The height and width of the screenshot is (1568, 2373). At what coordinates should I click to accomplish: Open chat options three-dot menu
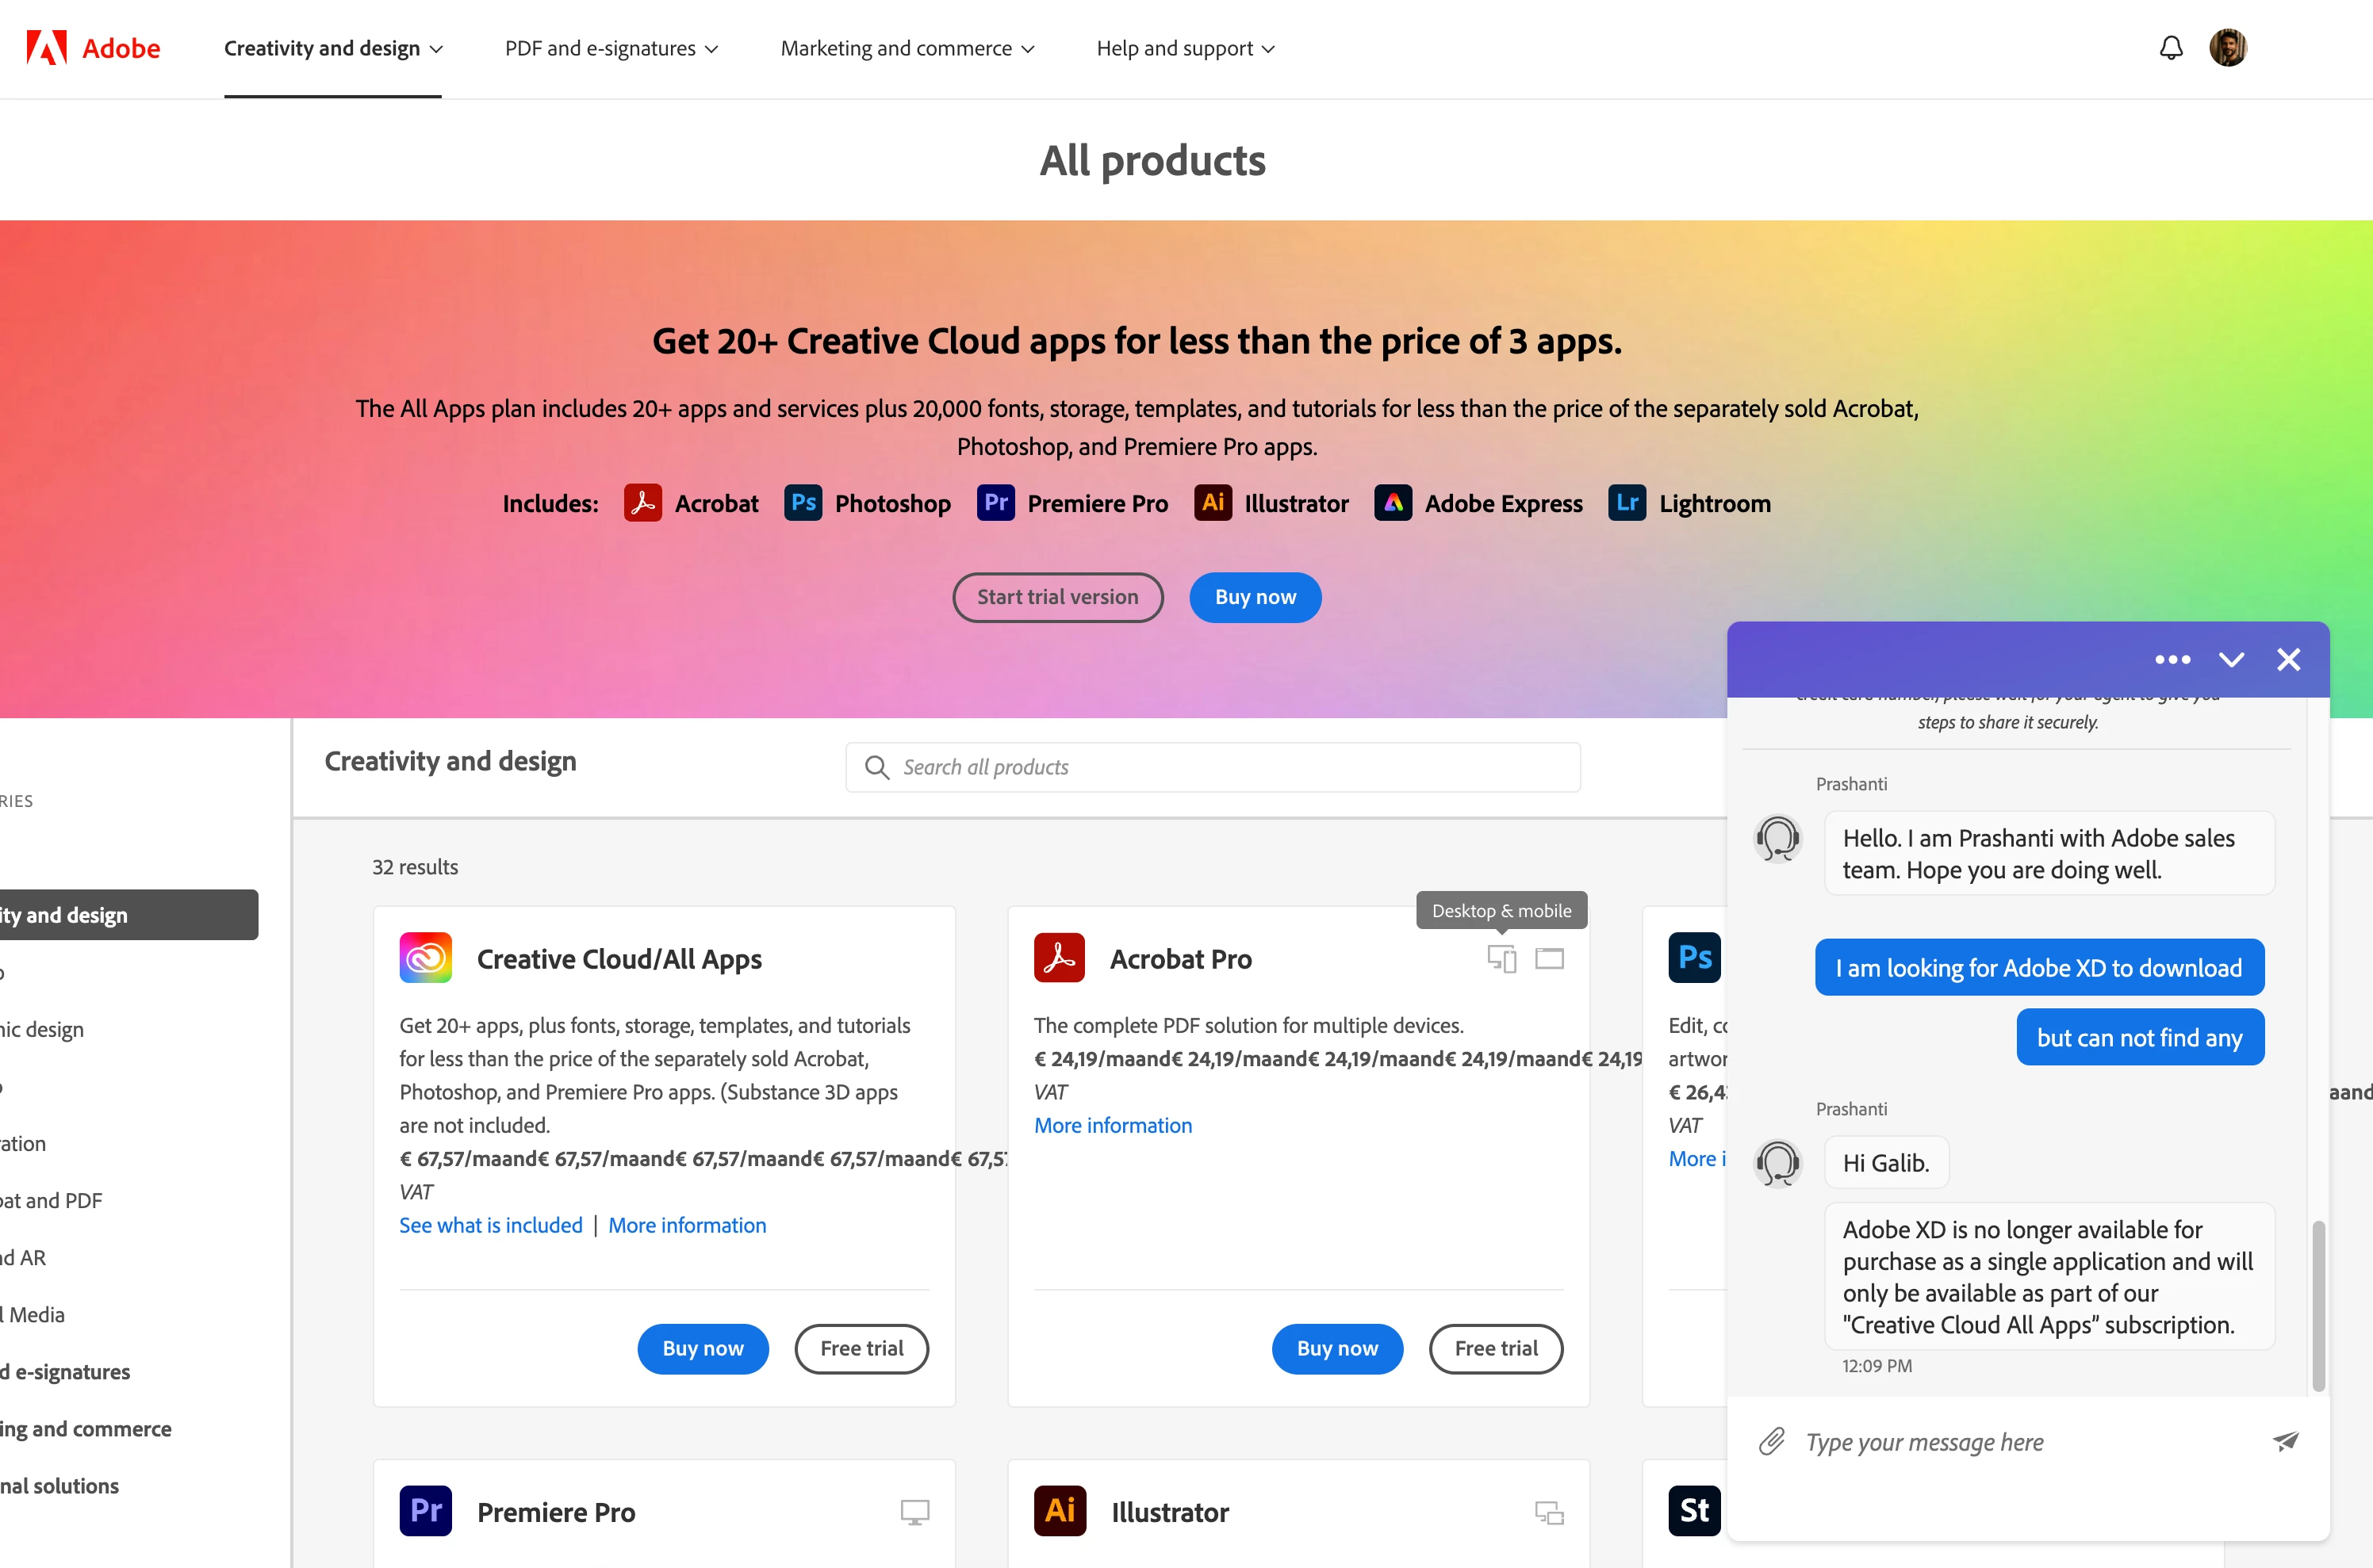point(2172,660)
